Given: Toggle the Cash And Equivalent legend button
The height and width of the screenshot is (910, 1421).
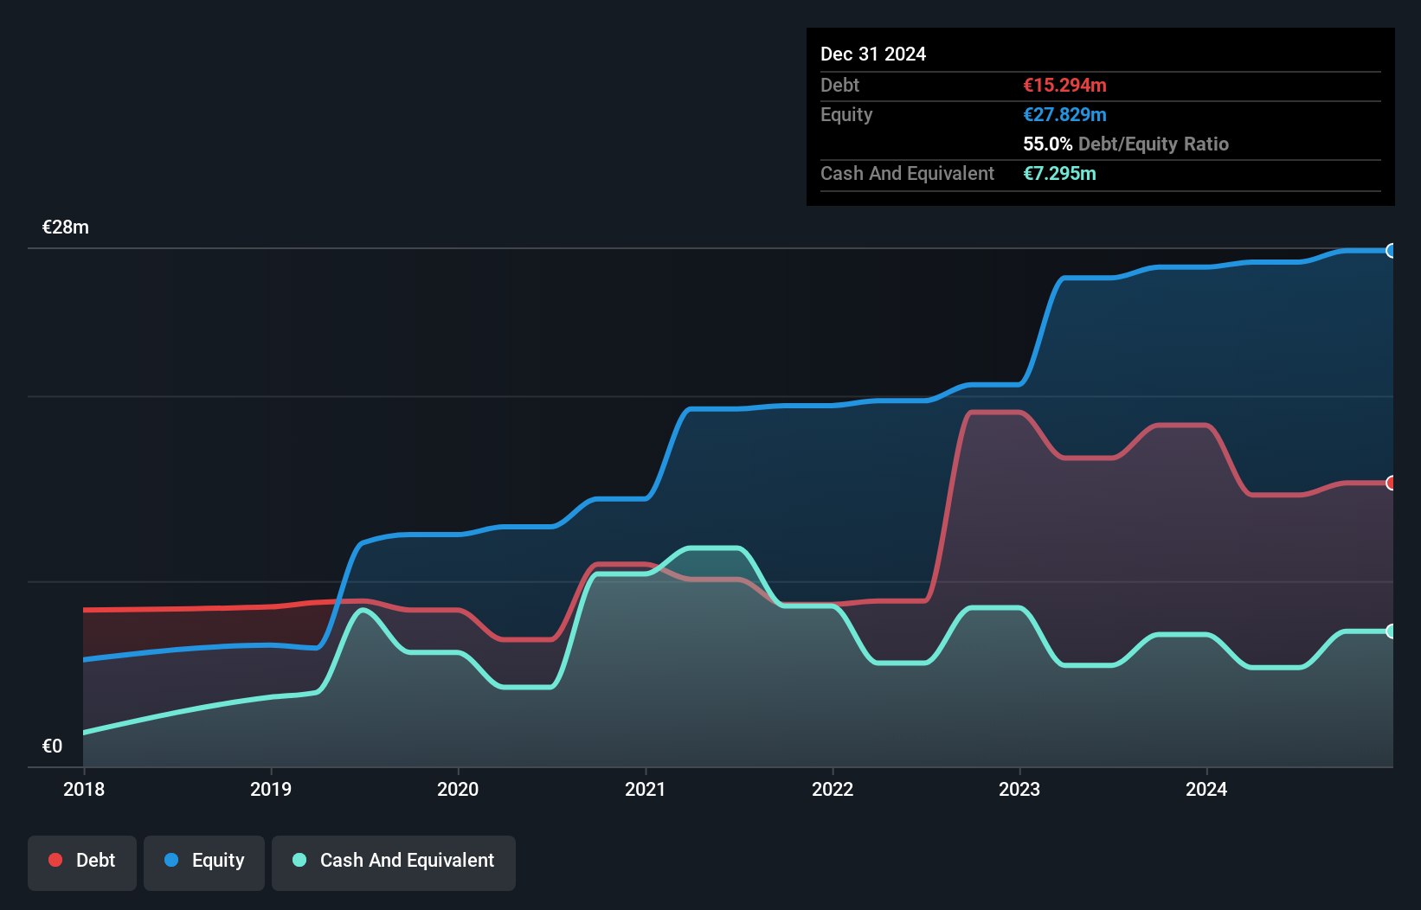Looking at the screenshot, I should tap(394, 862).
